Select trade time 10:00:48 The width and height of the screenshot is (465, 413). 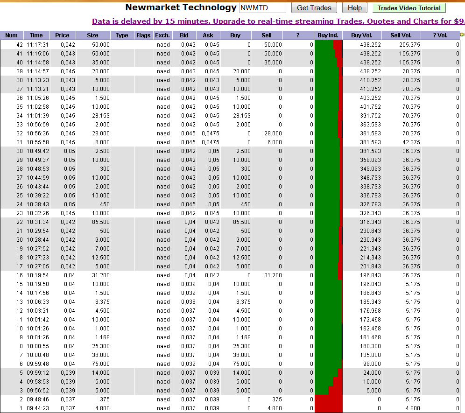(x=37, y=355)
